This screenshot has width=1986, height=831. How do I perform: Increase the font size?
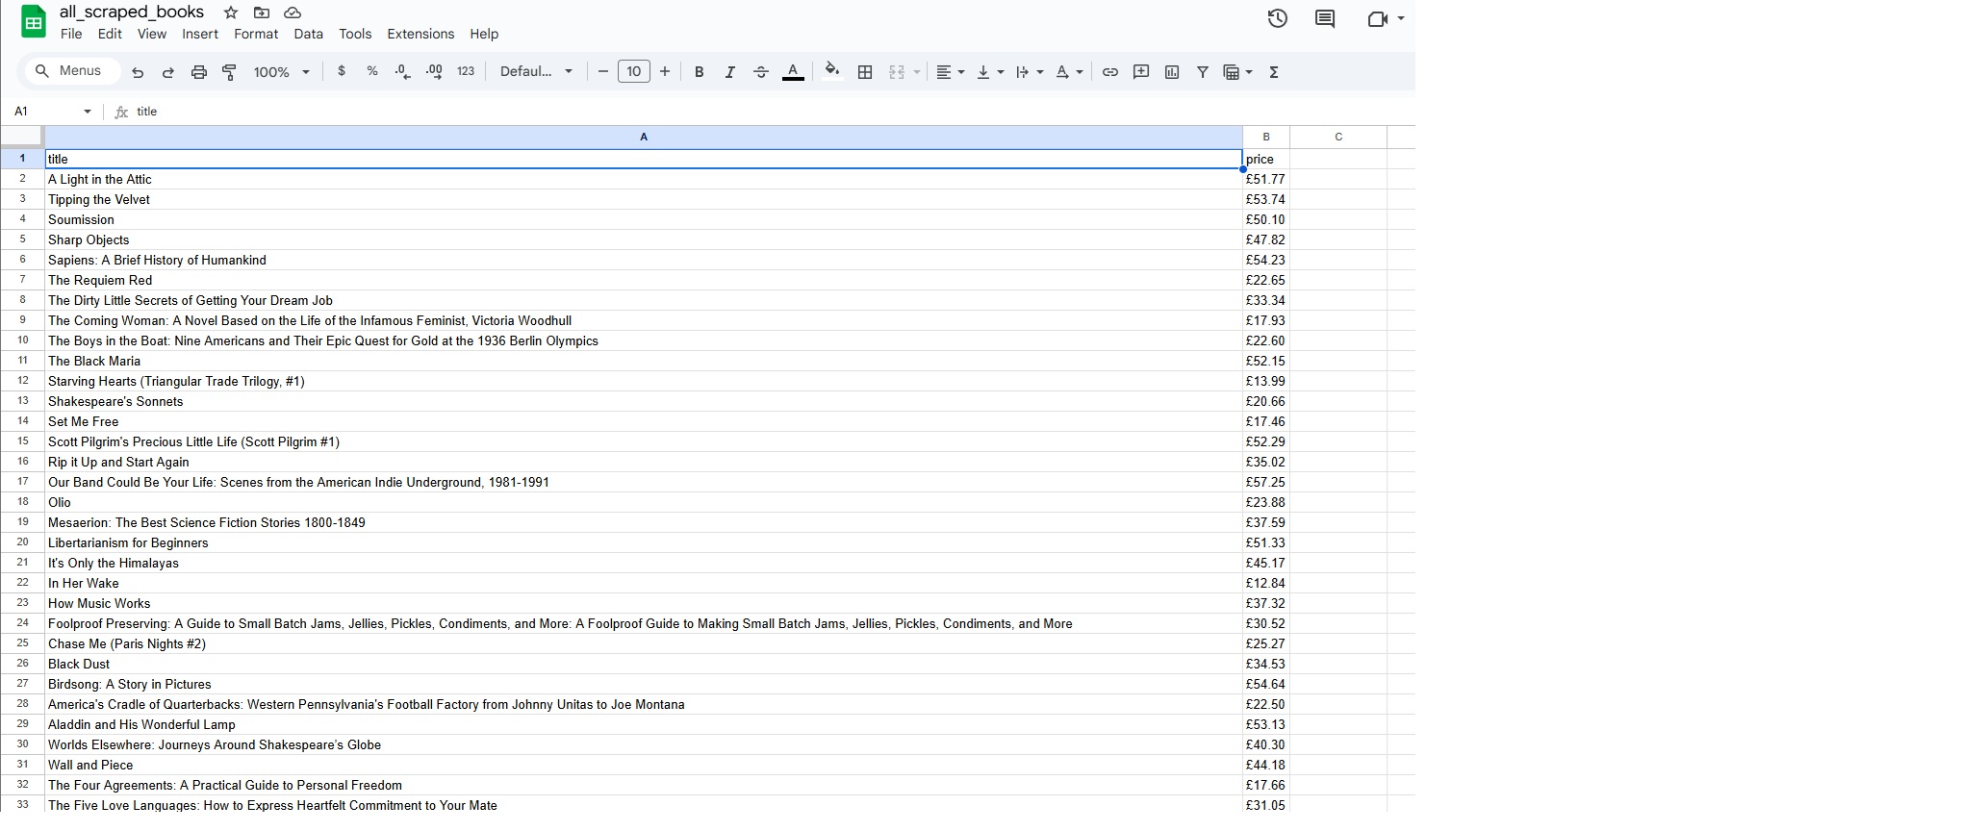[x=665, y=72]
